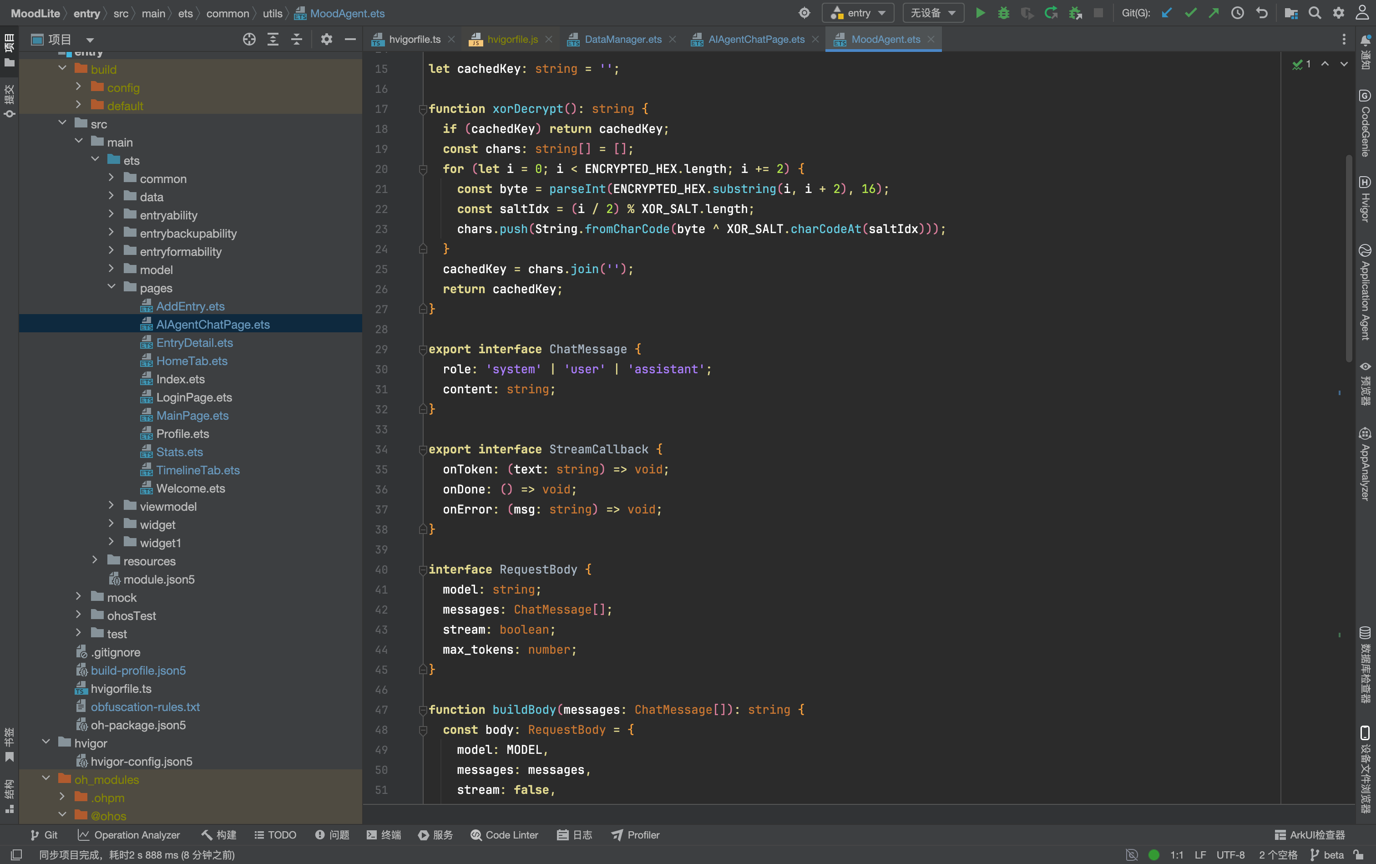Toggle code folding for xorDecrypt function

click(423, 109)
